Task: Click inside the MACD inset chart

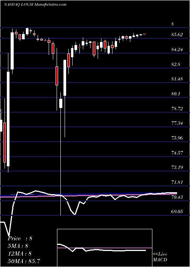Action: pos(104,248)
